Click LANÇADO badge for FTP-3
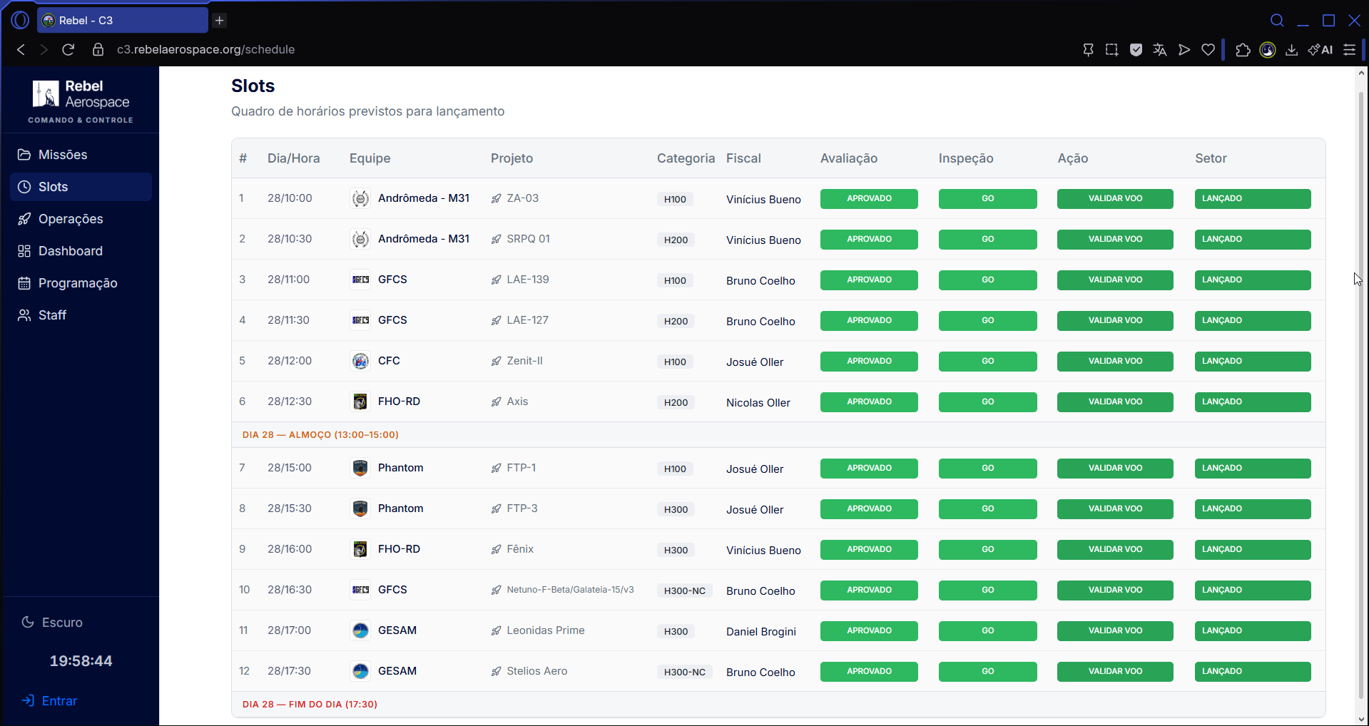The width and height of the screenshot is (1369, 726). tap(1253, 508)
